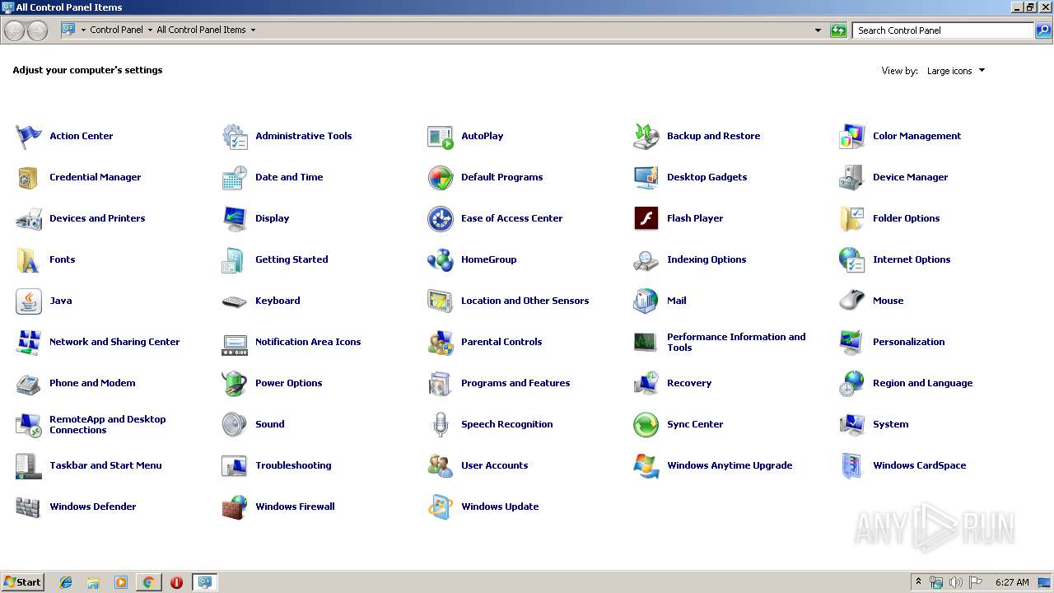
Task: Click the volume speaker tray icon
Action: 956,582
